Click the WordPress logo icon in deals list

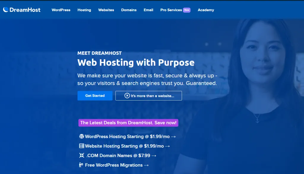82,136
